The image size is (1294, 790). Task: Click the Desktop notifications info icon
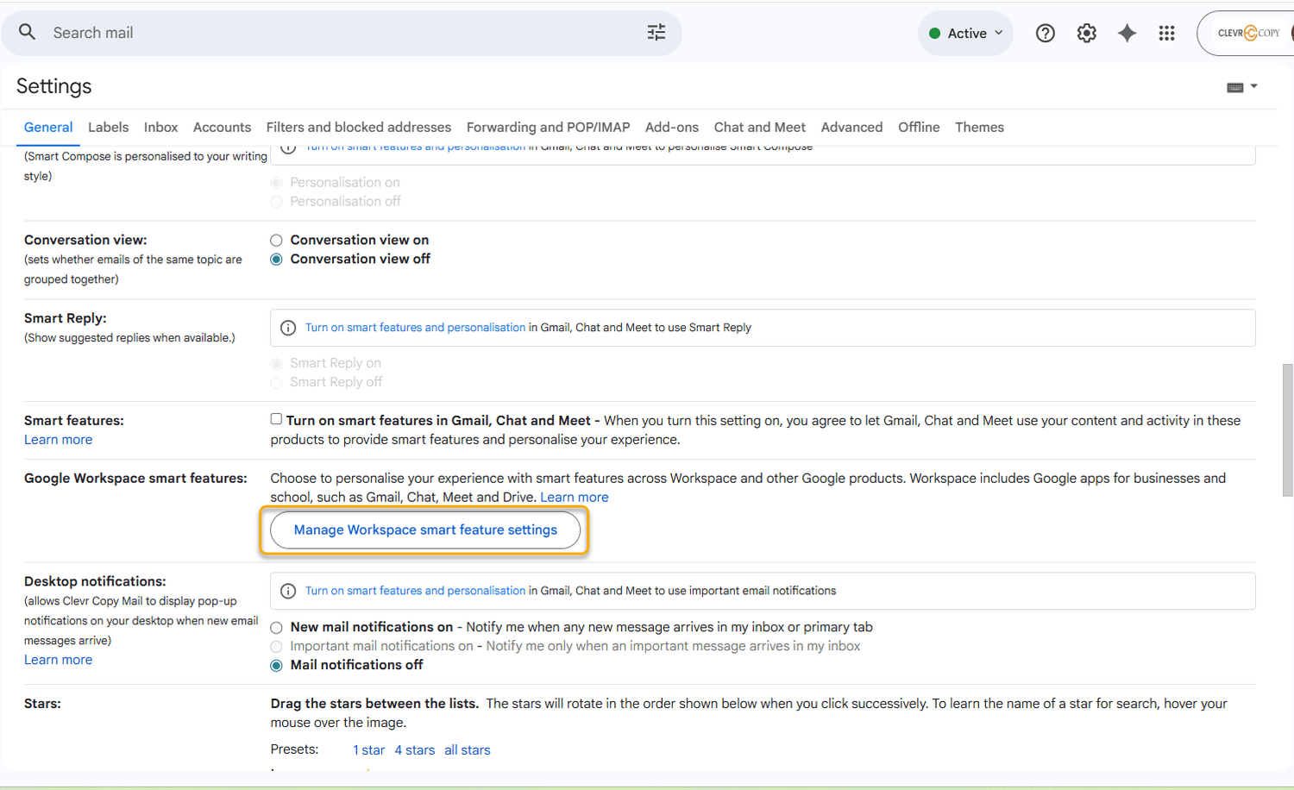[x=288, y=591]
